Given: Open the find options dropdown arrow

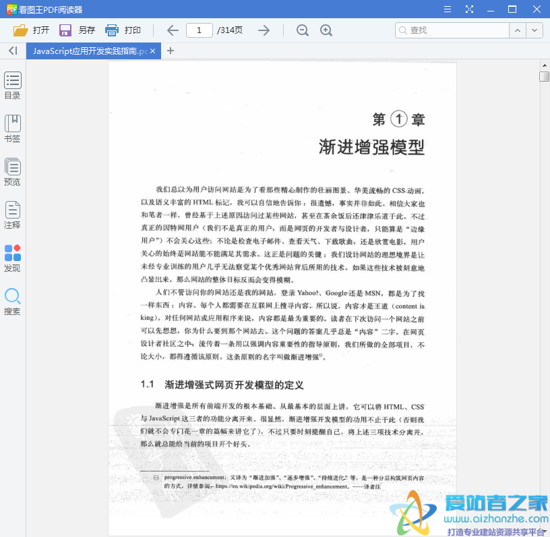Looking at the screenshot, I should coord(534,30).
